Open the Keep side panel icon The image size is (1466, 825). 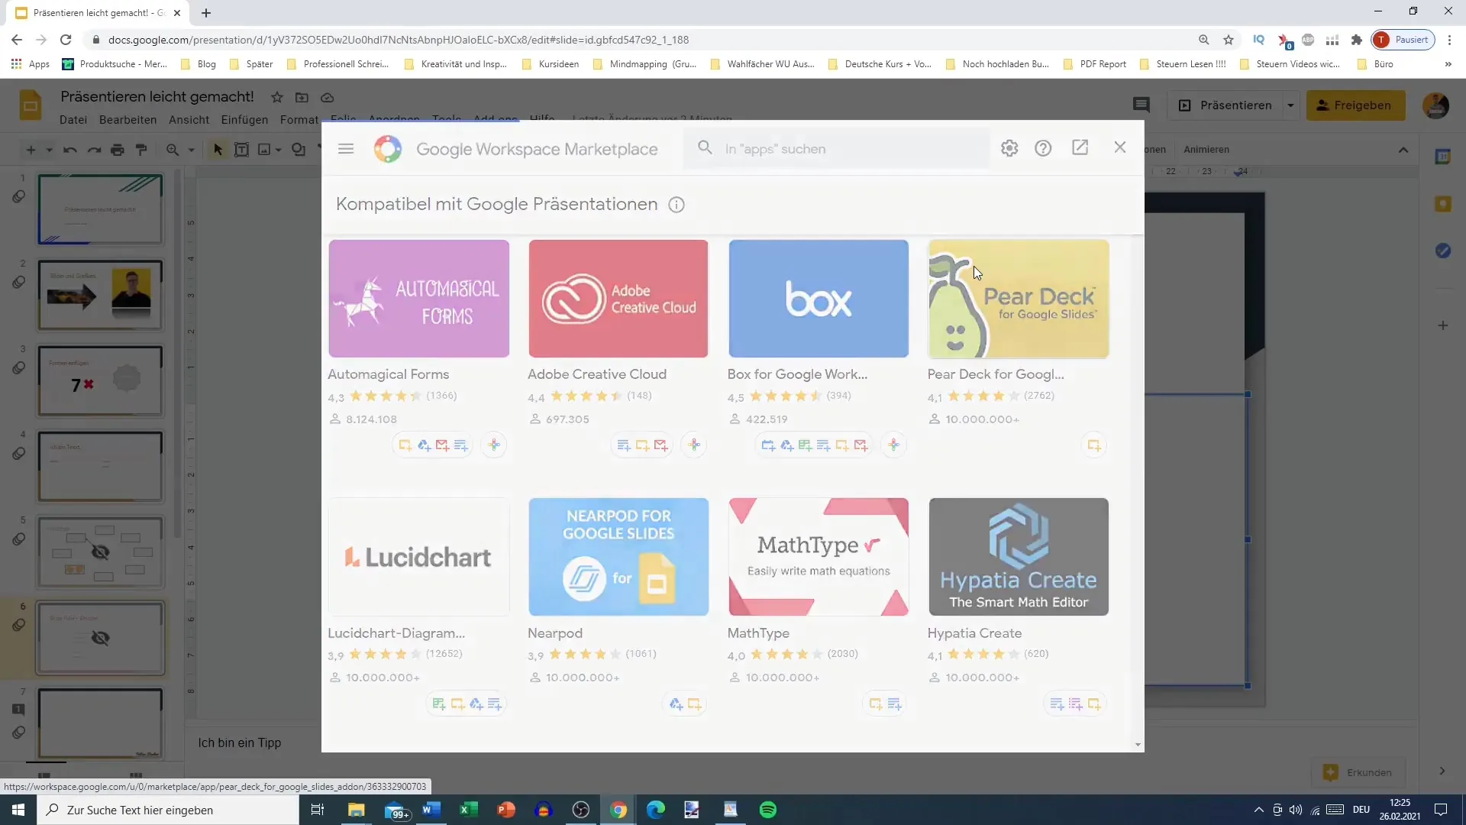1443,204
